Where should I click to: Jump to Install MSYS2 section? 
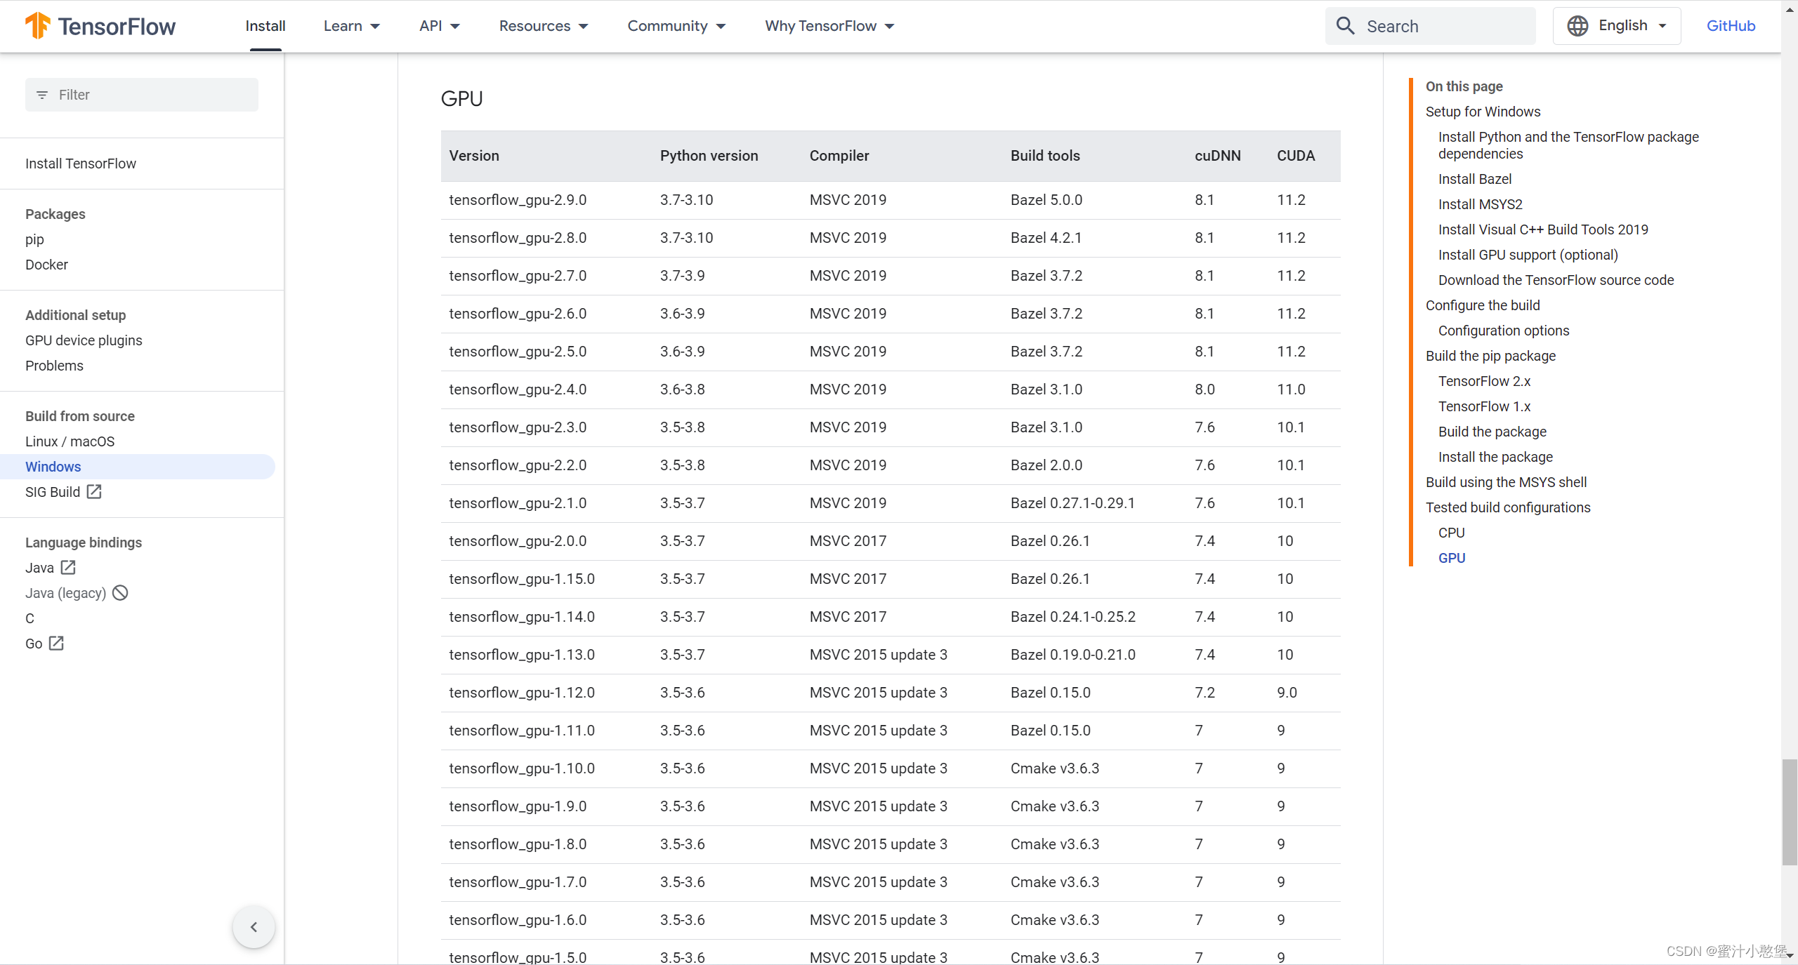click(x=1480, y=204)
